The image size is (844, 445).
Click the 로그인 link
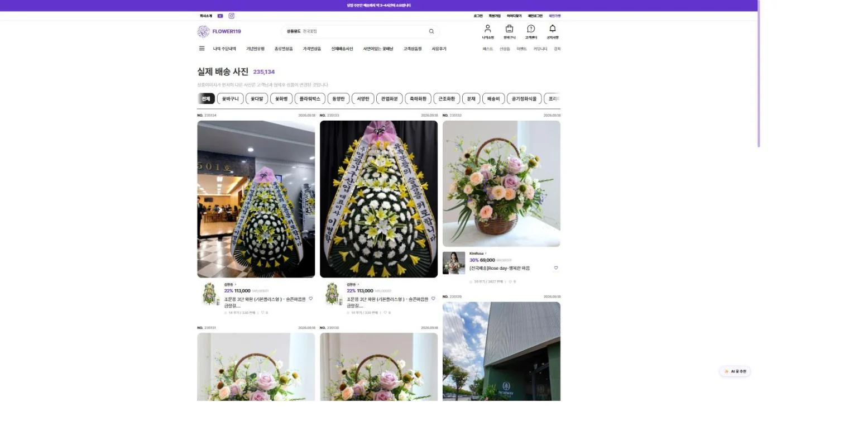(478, 16)
